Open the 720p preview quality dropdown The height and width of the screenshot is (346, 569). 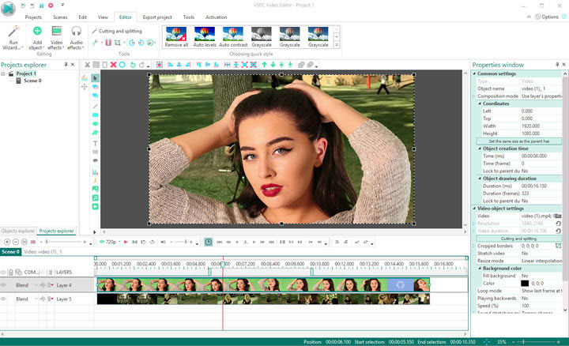(111, 242)
